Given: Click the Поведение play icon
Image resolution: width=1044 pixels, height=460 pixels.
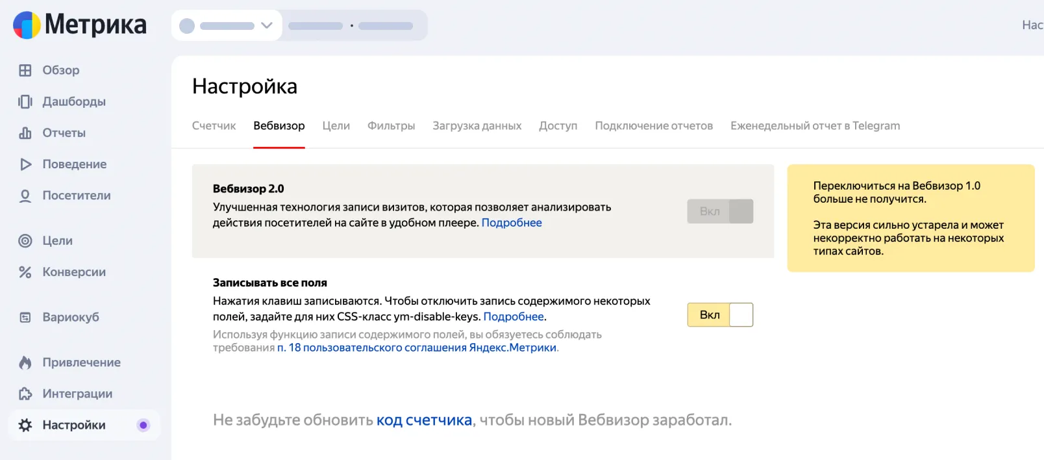Looking at the screenshot, I should pos(25,164).
